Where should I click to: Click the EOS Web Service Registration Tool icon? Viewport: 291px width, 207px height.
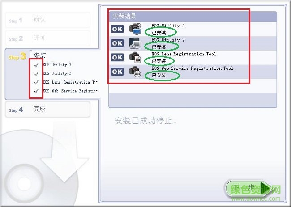pyautogui.click(x=135, y=72)
